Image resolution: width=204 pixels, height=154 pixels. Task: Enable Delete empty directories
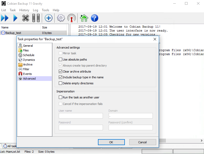pyautogui.click(x=60, y=83)
